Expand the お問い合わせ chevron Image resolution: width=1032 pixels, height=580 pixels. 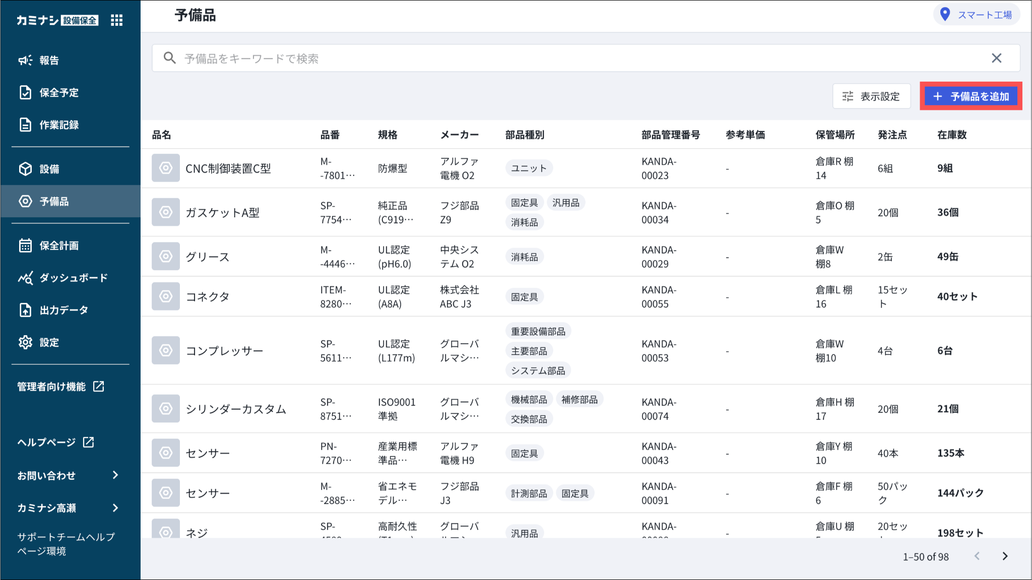tap(115, 475)
